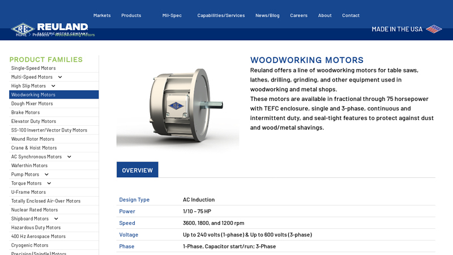The height and width of the screenshot is (255, 453).
Task: Open the Contact page
Action: (351, 15)
